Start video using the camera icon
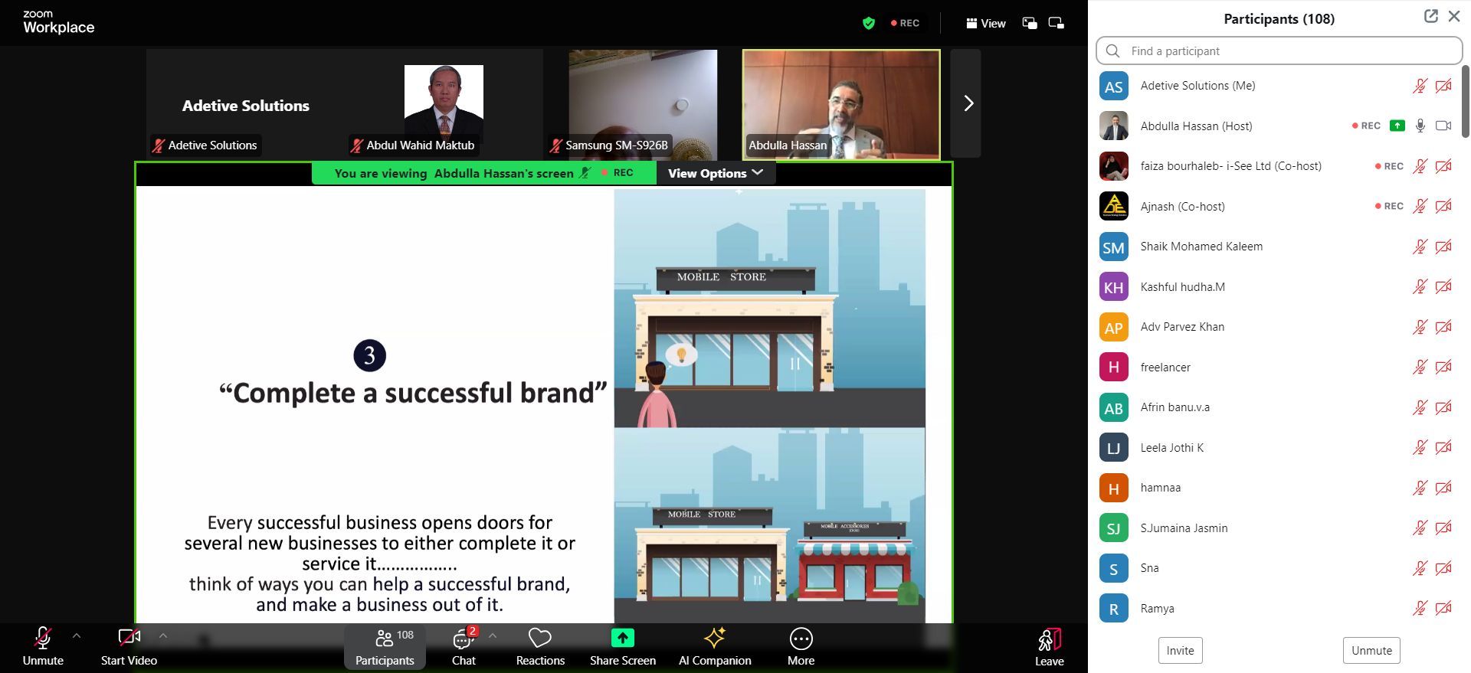 click(129, 638)
